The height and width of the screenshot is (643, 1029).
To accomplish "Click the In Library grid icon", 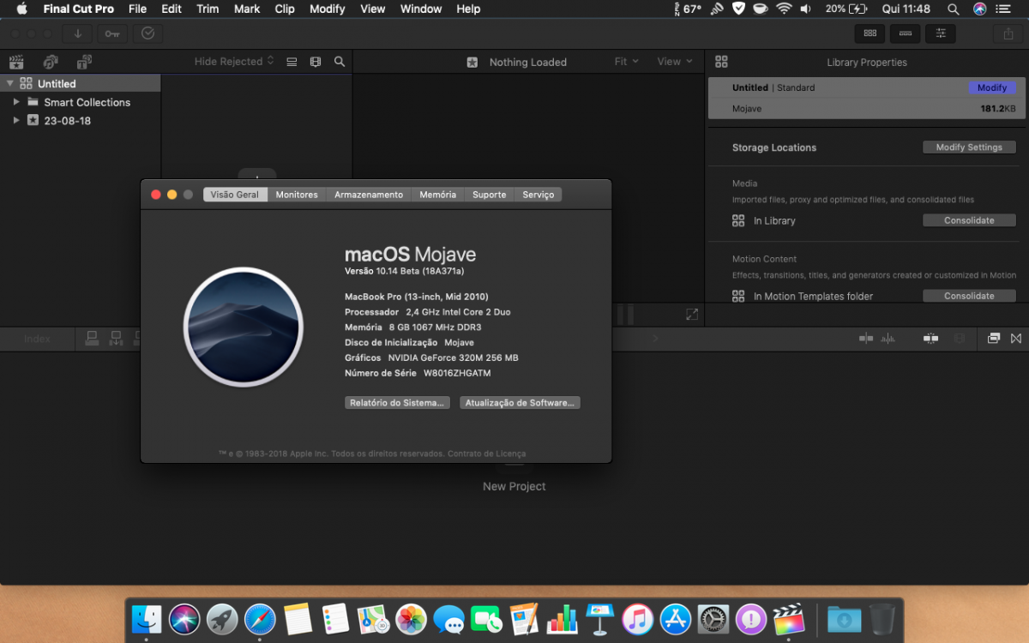I will pyautogui.click(x=738, y=220).
